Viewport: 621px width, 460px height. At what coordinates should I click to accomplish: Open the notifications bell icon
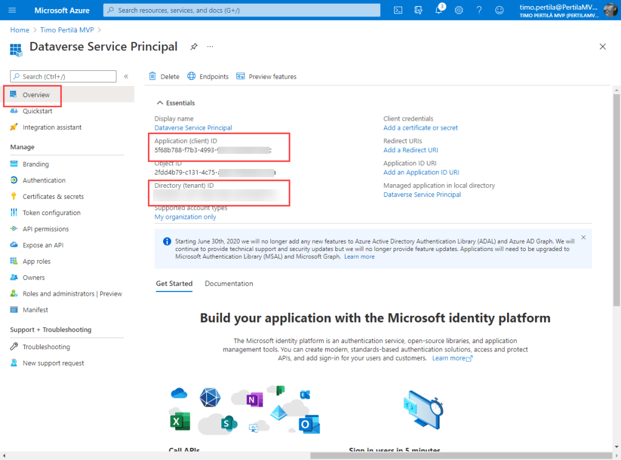(439, 10)
